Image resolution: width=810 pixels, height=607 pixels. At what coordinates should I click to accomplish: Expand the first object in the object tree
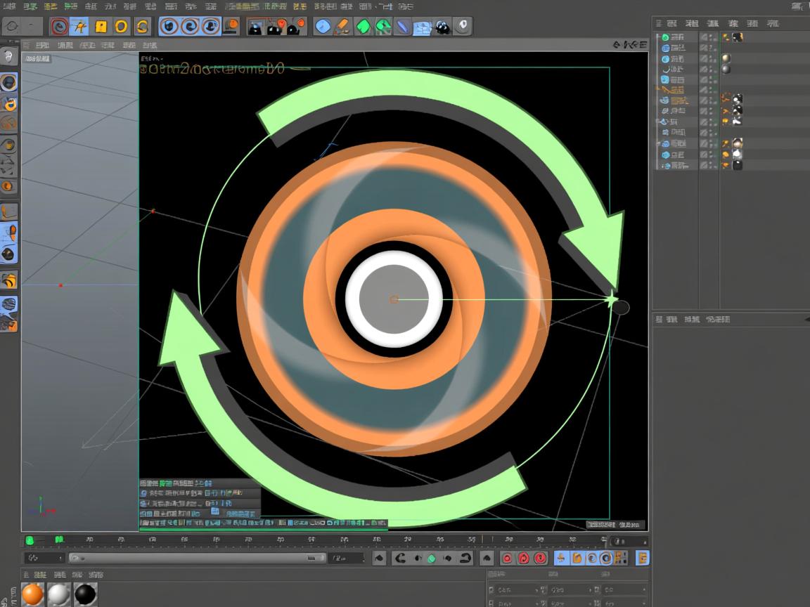pos(658,37)
